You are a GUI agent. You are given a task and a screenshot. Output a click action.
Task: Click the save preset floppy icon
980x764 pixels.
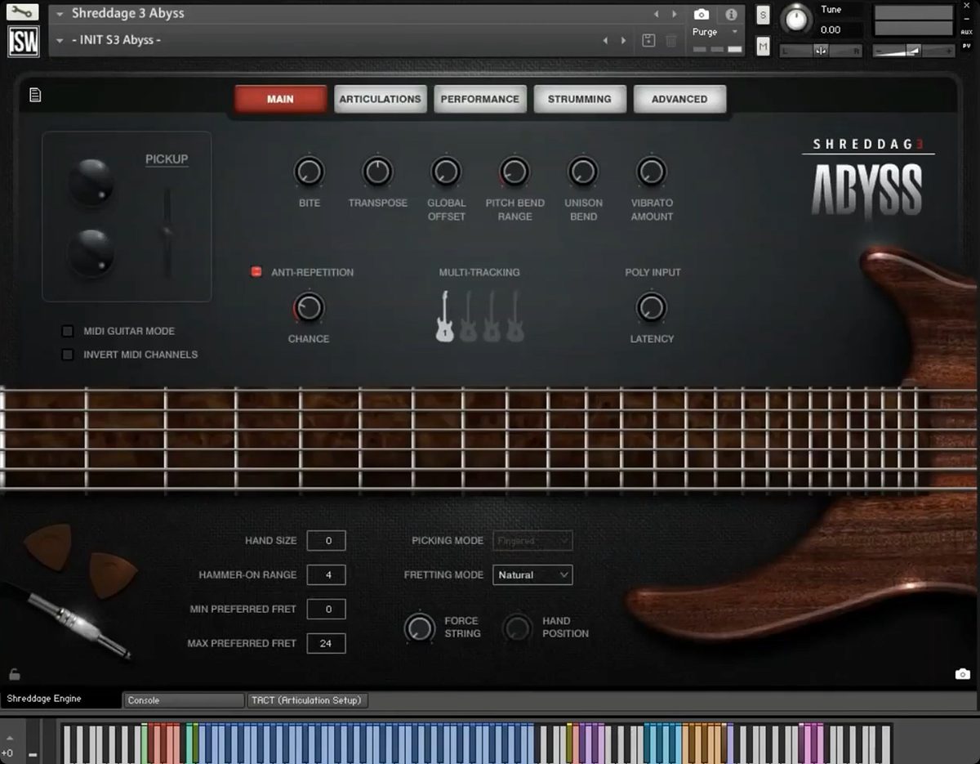[x=648, y=40]
